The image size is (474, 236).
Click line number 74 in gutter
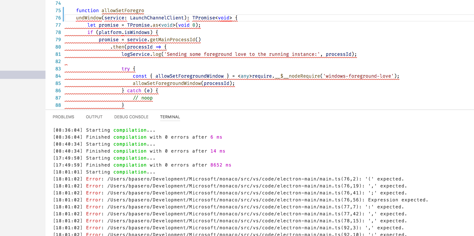[58, 3]
